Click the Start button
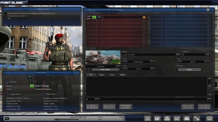The width and height of the screenshot is (218, 122). [188, 106]
